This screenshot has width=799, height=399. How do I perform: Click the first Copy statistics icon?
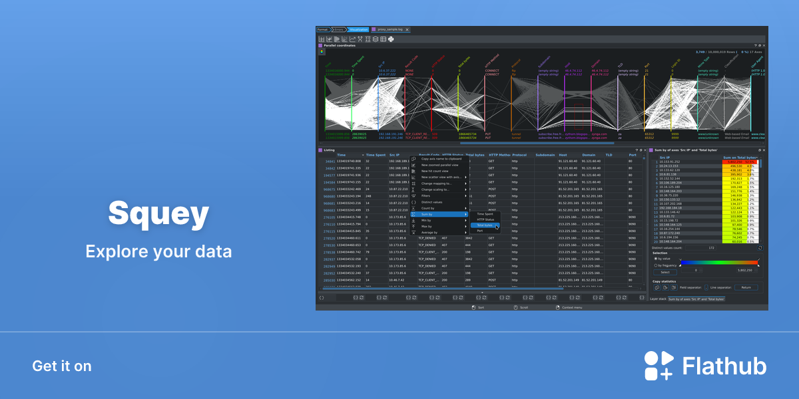(x=657, y=287)
